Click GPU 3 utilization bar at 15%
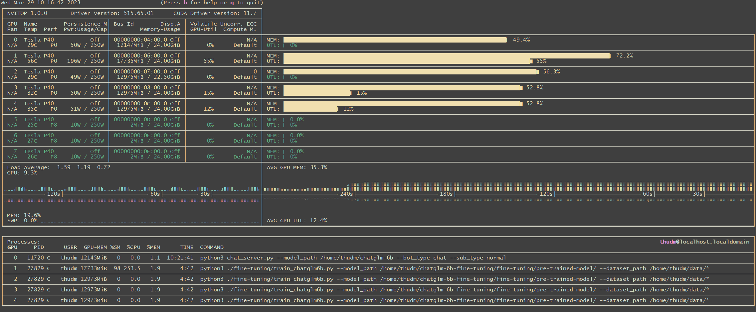Image resolution: width=756 pixels, height=312 pixels. (x=317, y=93)
